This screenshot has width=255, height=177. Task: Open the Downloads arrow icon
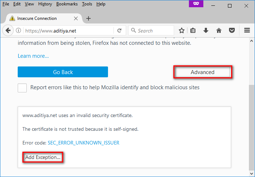[206, 31]
